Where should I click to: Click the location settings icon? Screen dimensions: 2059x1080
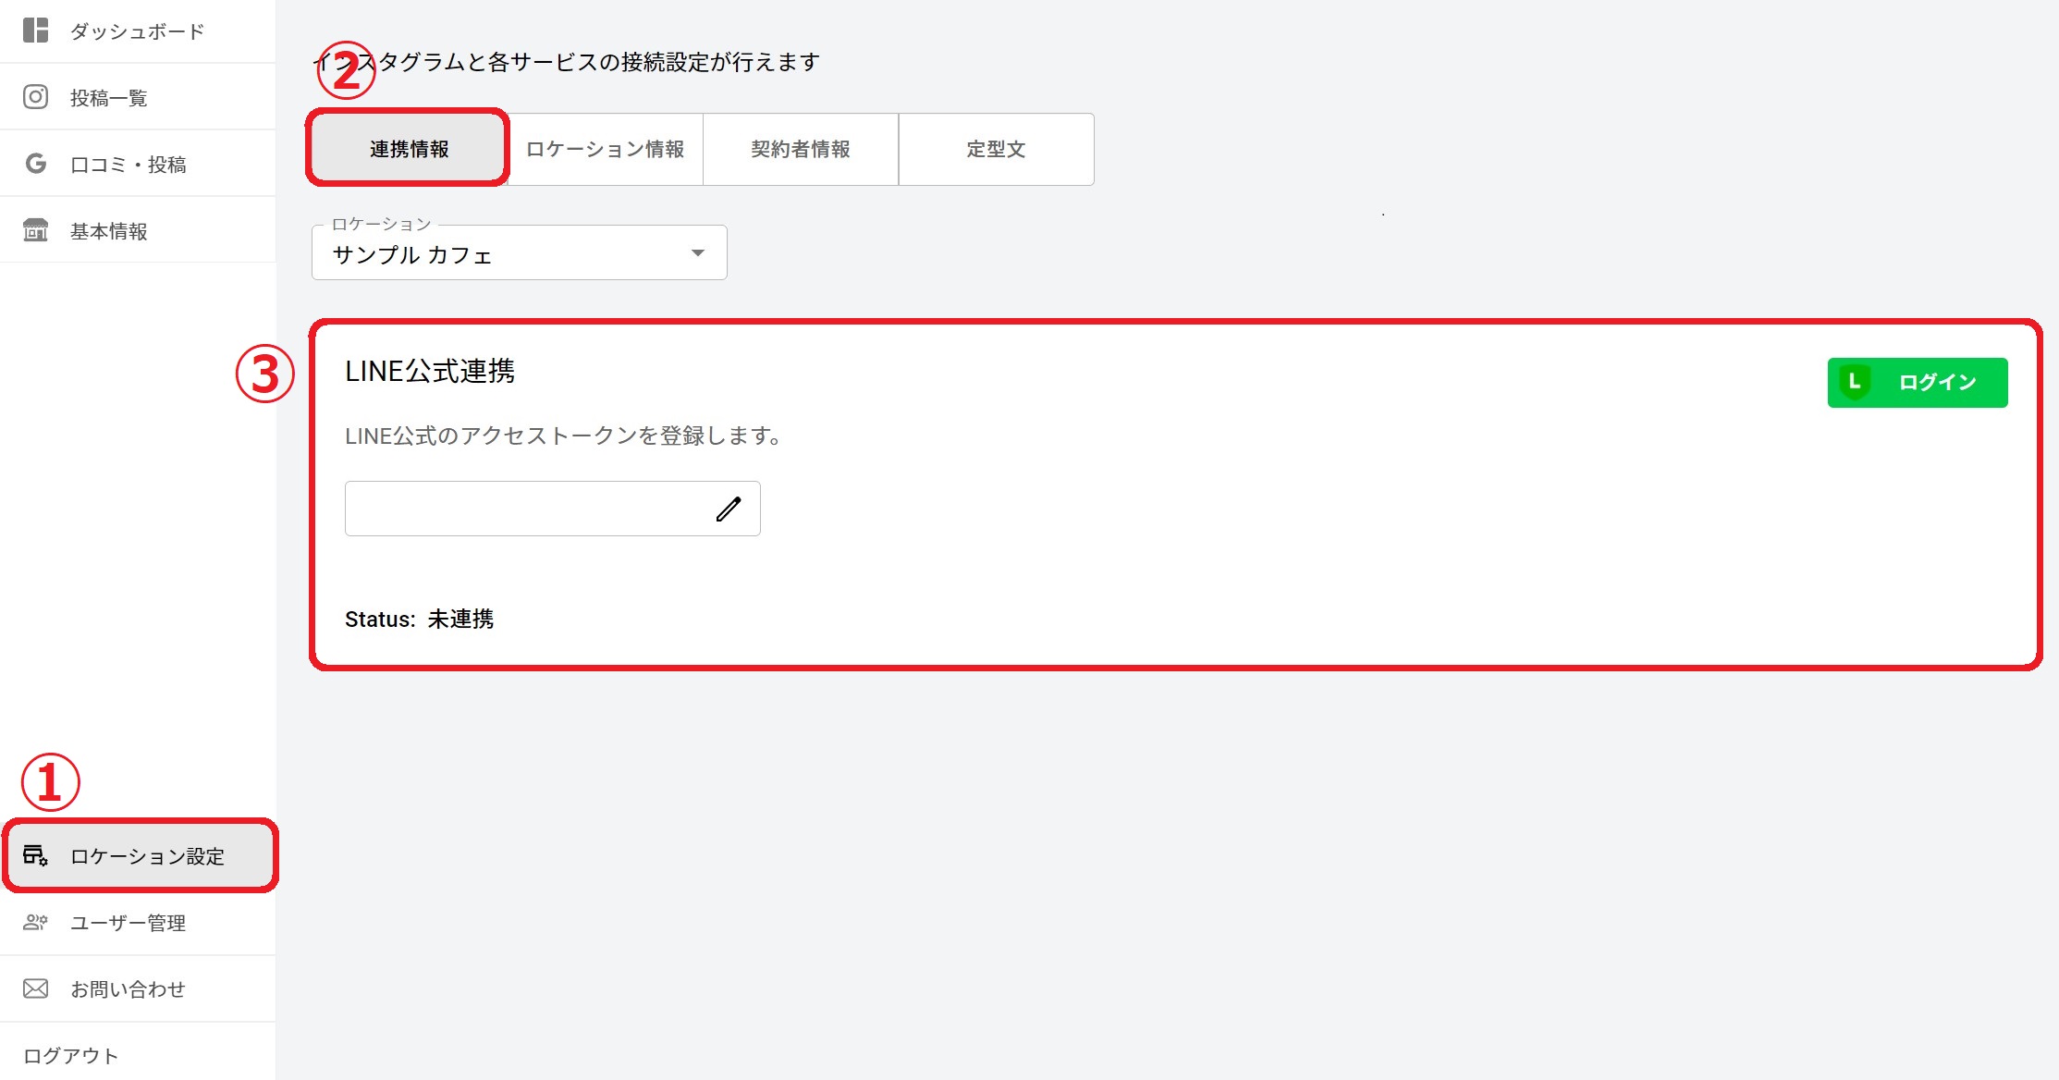tap(35, 855)
